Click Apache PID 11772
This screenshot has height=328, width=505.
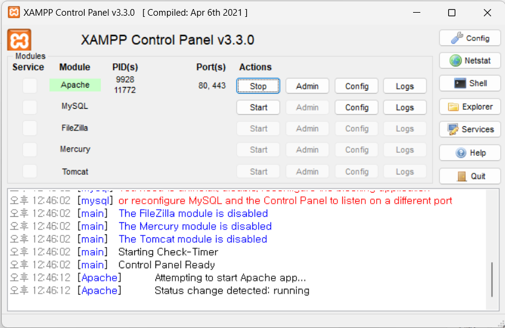tap(125, 90)
